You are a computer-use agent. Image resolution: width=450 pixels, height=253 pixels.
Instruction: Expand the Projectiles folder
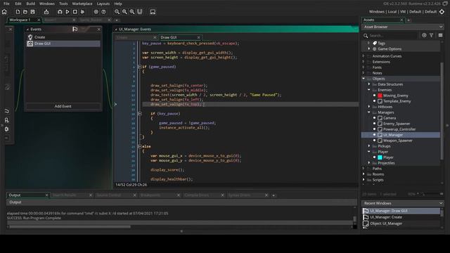tap(369, 163)
